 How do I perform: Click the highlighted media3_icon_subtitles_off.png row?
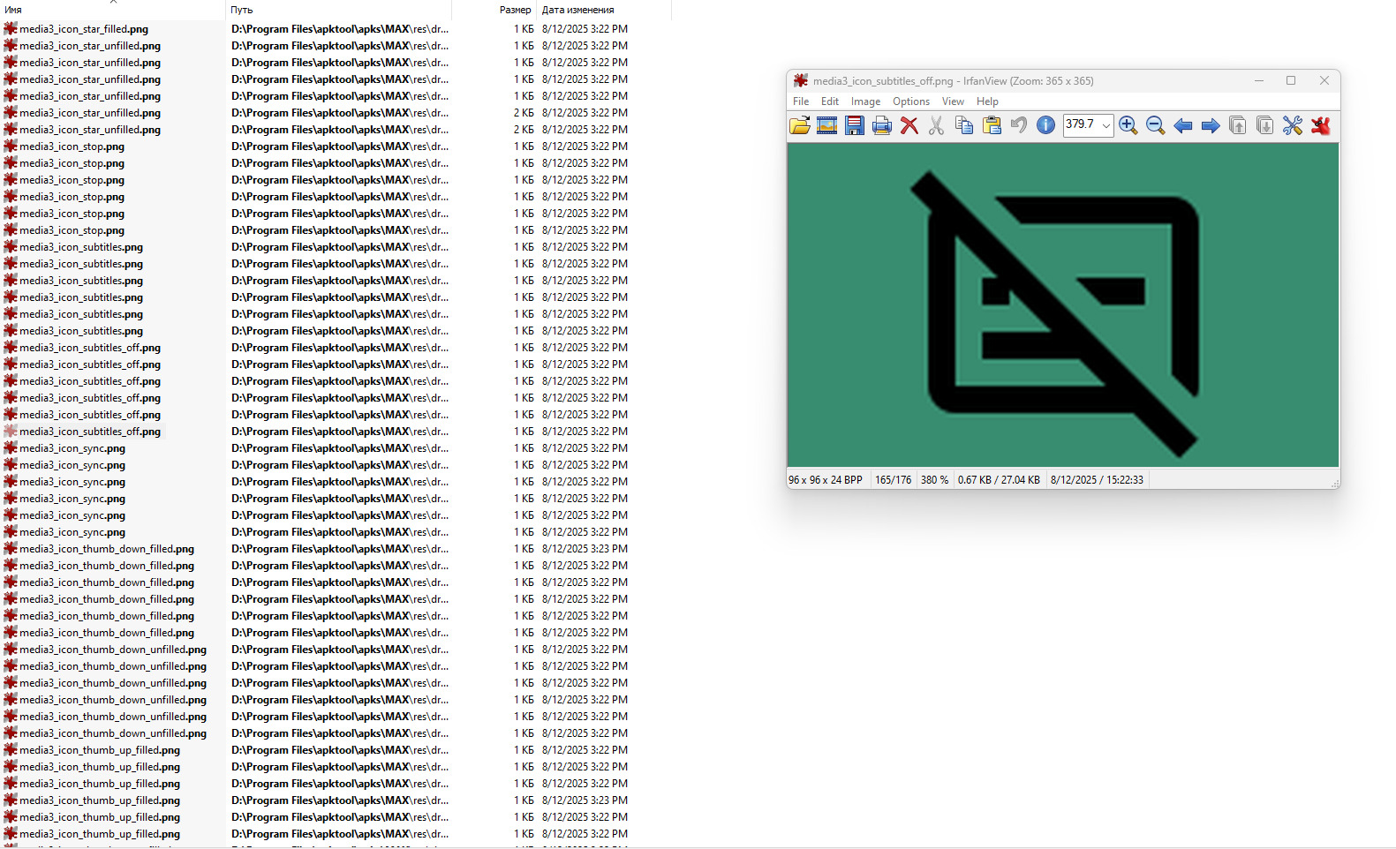[x=84, y=432]
